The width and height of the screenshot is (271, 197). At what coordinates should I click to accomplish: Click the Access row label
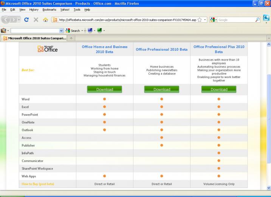pos(26,138)
